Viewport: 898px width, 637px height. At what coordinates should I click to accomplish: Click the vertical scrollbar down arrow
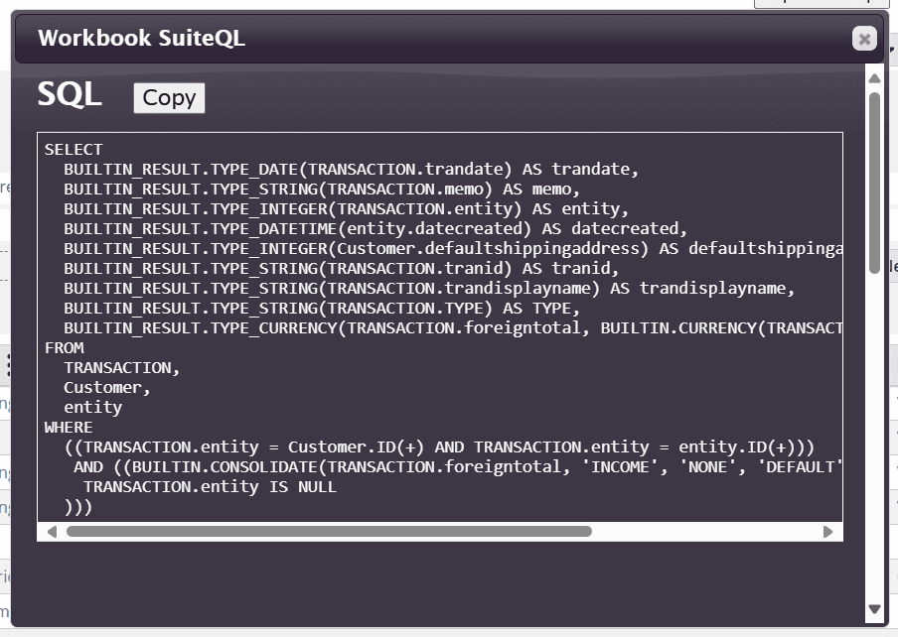point(874,609)
